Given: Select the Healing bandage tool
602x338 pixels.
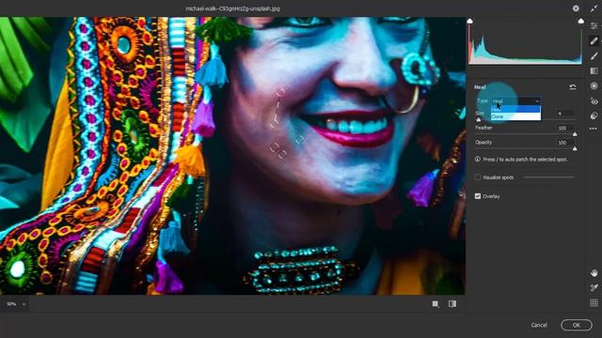Looking at the screenshot, I should point(594,40).
